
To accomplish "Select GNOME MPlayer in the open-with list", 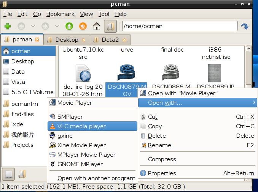I will click(80, 164).
